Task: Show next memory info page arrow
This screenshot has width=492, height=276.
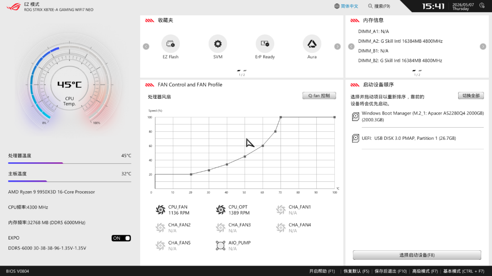Action: tap(483, 46)
